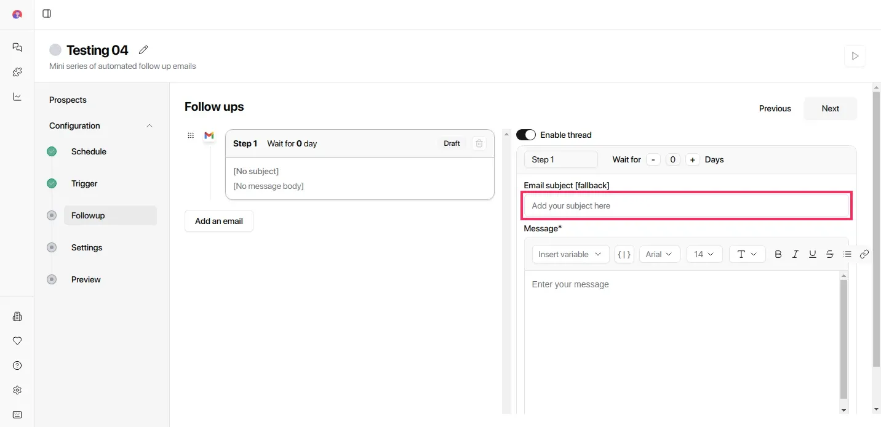Viewport: 881px width, 427px height.
Task: Delete Step 1 using trash icon
Action: coord(479,143)
